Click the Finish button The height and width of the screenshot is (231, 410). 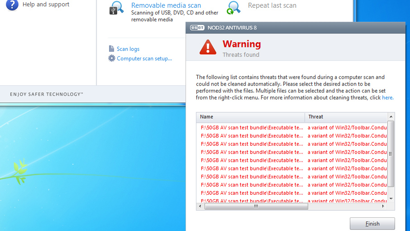coord(372,224)
